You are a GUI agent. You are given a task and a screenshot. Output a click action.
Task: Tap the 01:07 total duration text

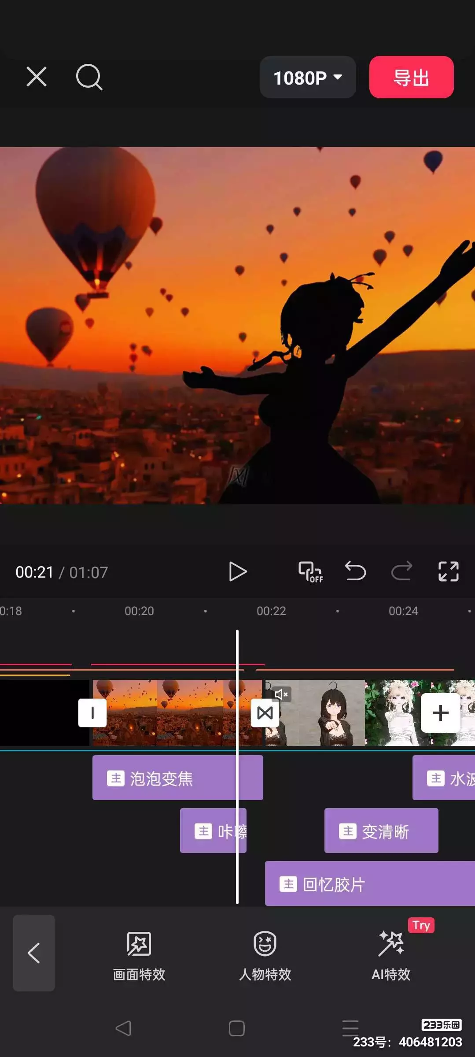(88, 572)
